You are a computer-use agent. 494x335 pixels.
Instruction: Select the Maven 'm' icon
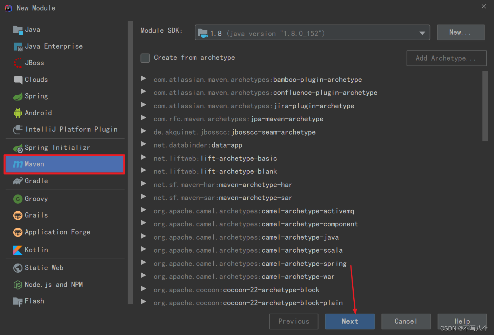(18, 164)
